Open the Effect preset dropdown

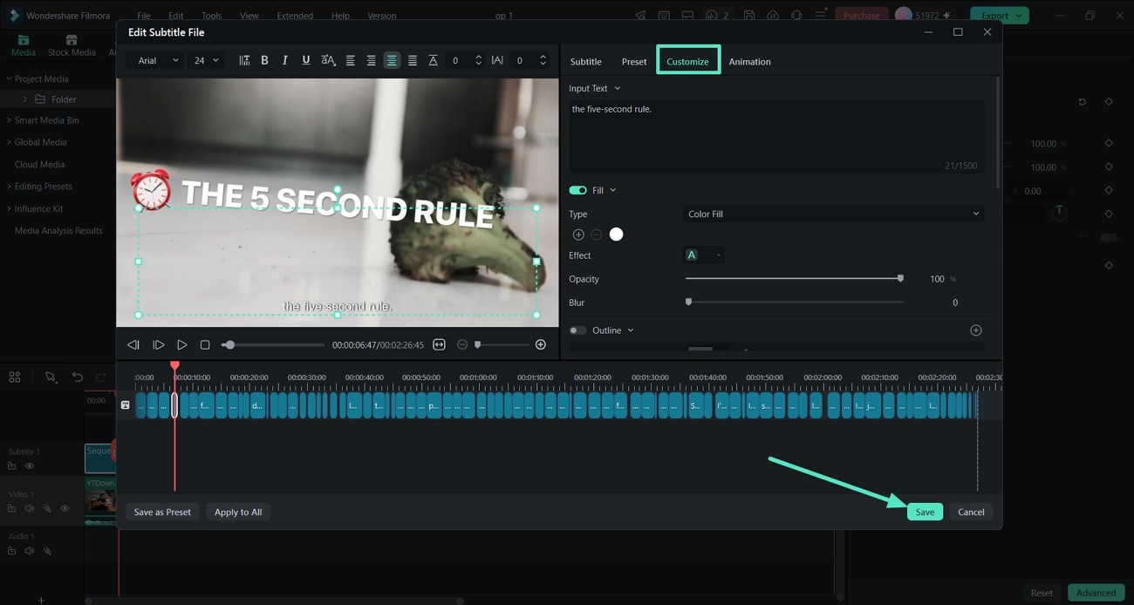point(703,255)
